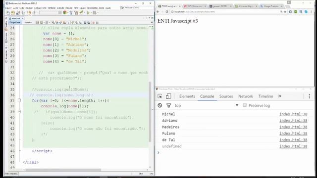Click the Chrome browser icon in NetBeans toolbar
Screen dimensions: 317x178
coord(65,12)
